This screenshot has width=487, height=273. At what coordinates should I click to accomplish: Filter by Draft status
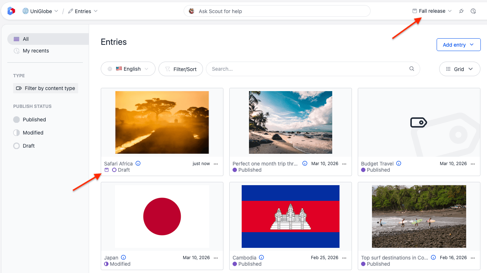click(x=24, y=146)
